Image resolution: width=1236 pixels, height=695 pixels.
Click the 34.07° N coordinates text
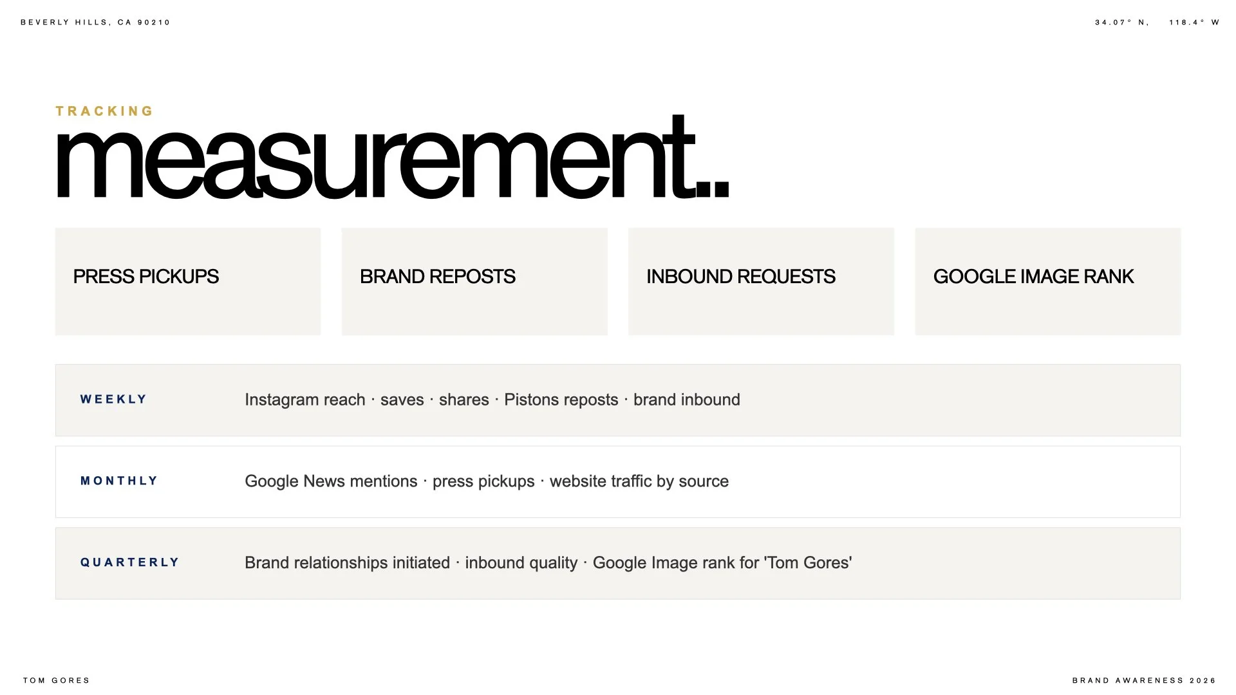1122,23
